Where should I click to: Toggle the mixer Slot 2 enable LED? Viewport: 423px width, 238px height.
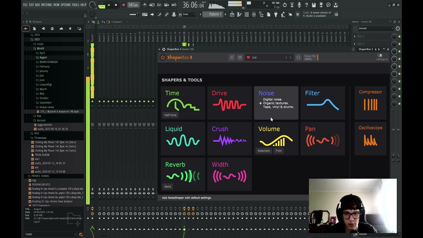[399, 44]
